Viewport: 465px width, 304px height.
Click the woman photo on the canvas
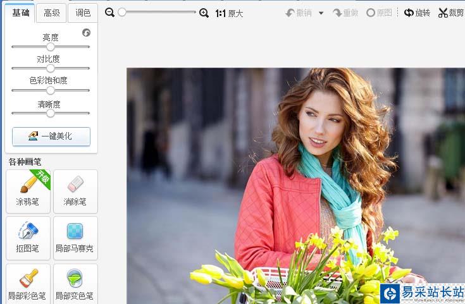pyautogui.click(x=295, y=186)
